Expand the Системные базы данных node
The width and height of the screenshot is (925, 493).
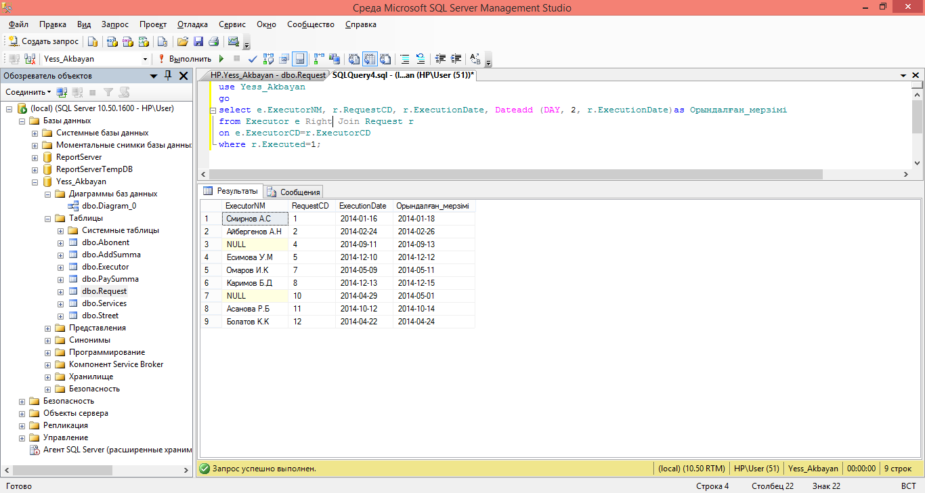(35, 133)
